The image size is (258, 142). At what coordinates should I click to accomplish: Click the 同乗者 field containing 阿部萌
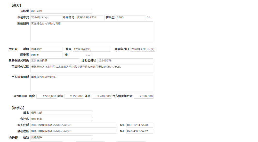(x=46, y=55)
